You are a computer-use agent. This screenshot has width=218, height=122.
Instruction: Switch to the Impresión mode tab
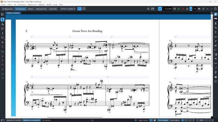53,9
